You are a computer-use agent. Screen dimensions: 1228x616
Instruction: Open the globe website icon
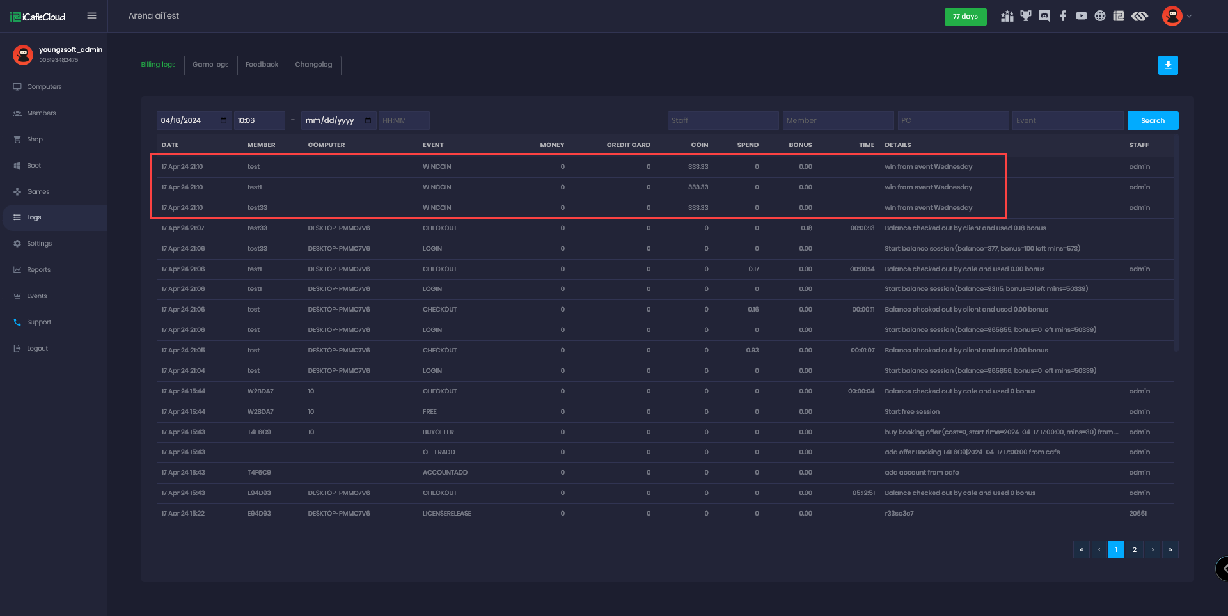point(1099,16)
